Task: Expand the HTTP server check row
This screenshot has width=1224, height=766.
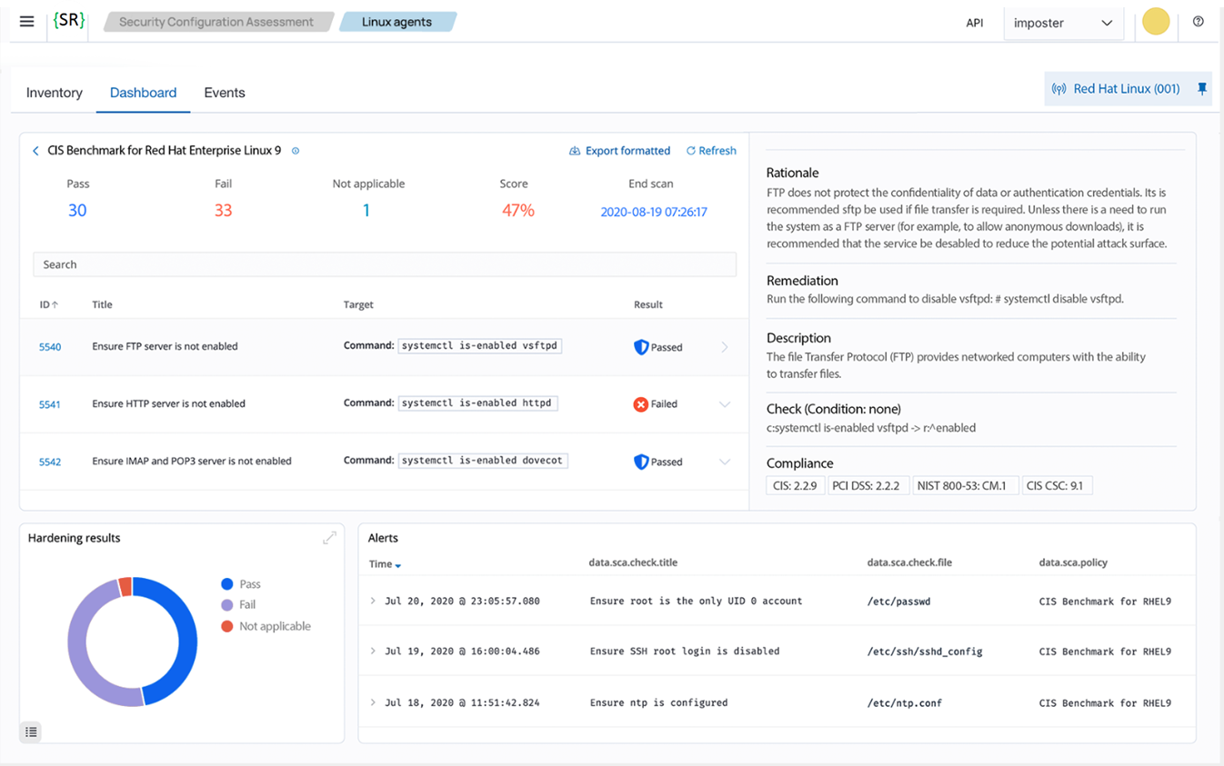Action: tap(724, 404)
